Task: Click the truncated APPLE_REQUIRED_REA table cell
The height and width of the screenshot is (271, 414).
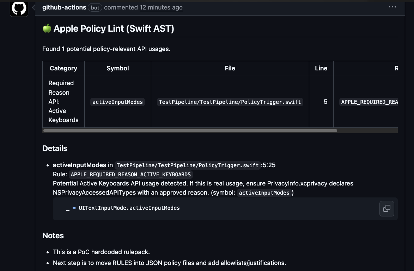Action: 369,102
